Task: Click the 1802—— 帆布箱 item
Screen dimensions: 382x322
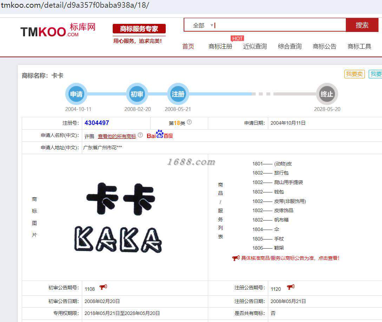Action: [x=270, y=220]
